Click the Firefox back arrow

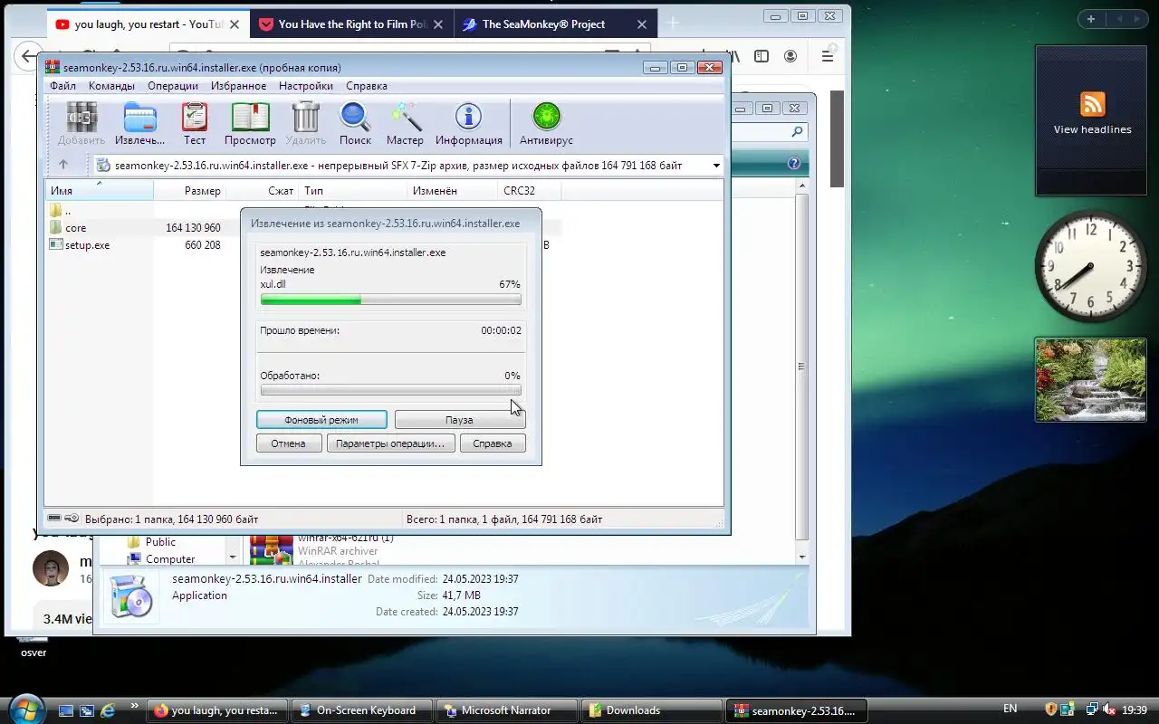30,56
